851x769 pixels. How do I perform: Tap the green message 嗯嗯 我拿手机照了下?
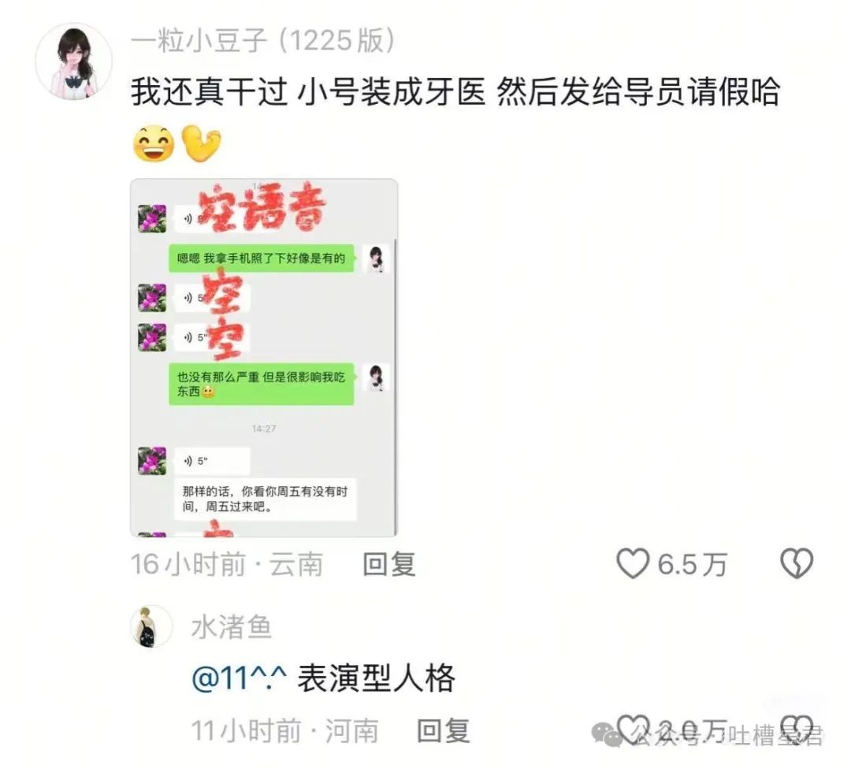261,258
